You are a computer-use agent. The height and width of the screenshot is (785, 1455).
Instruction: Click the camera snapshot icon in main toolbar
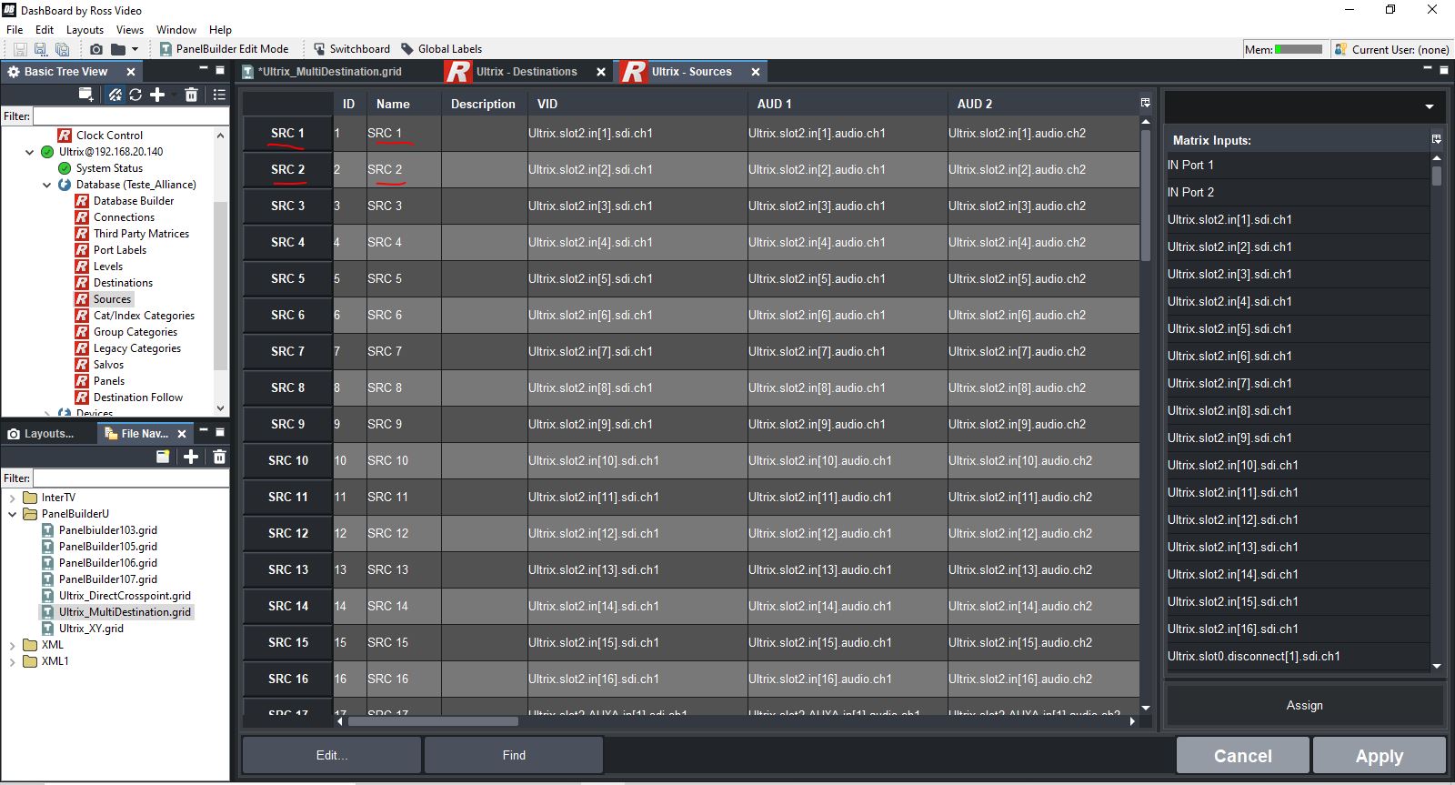click(96, 49)
